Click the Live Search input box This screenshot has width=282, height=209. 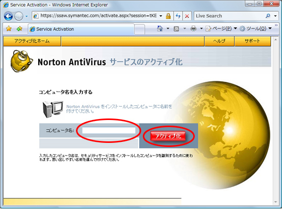tap(229, 16)
